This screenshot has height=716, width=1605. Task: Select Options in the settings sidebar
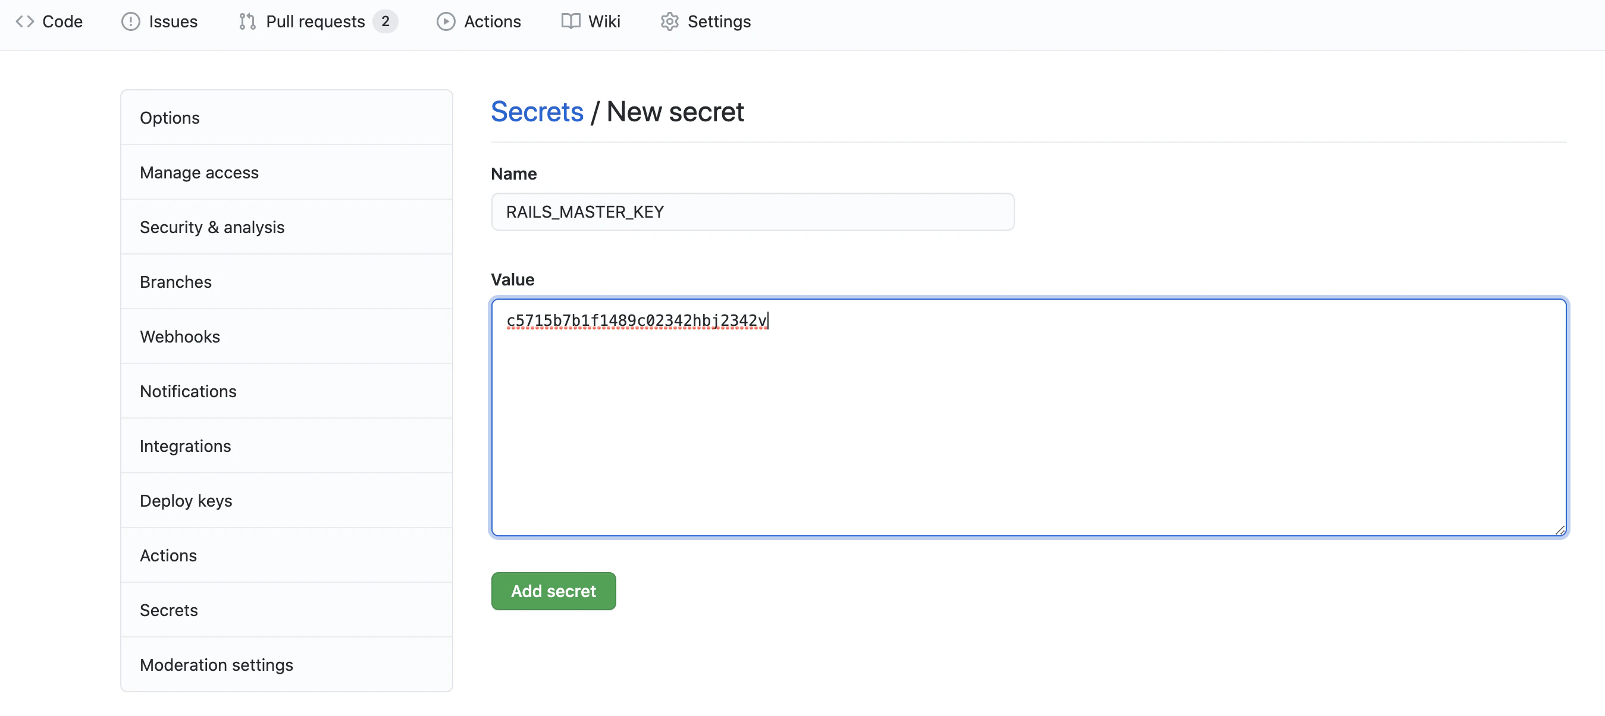[x=287, y=118]
